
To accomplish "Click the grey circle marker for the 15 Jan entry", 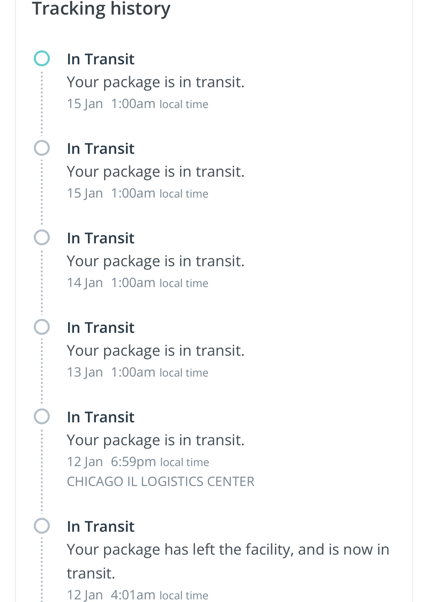I will [42, 148].
